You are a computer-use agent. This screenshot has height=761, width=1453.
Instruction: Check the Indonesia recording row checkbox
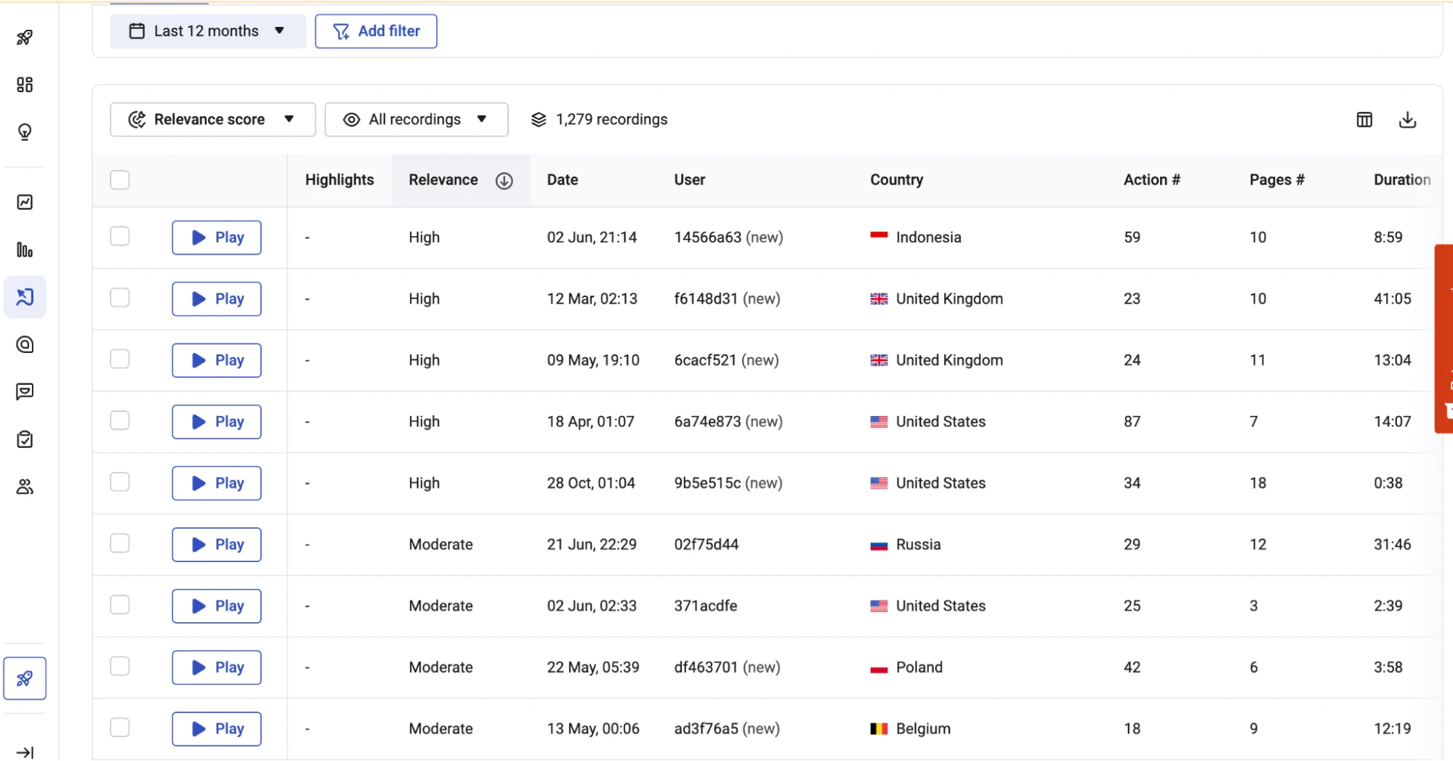tap(120, 236)
